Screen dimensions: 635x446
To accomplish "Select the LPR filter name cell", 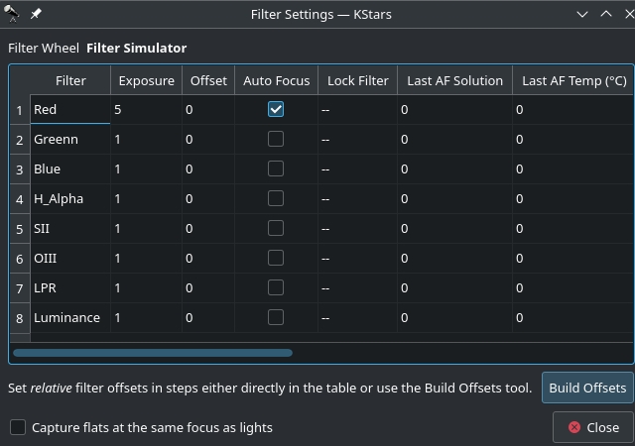I will [x=70, y=287].
